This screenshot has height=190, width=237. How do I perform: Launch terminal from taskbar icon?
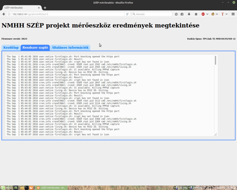point(26,188)
